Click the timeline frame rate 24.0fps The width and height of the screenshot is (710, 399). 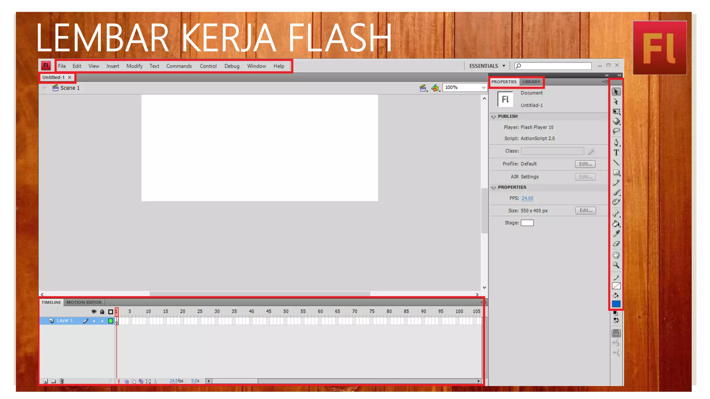pos(176,381)
